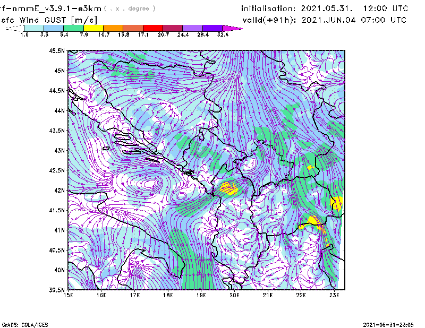
Task: Click the valid date '2021.JUN.04'
Action: click(328, 20)
